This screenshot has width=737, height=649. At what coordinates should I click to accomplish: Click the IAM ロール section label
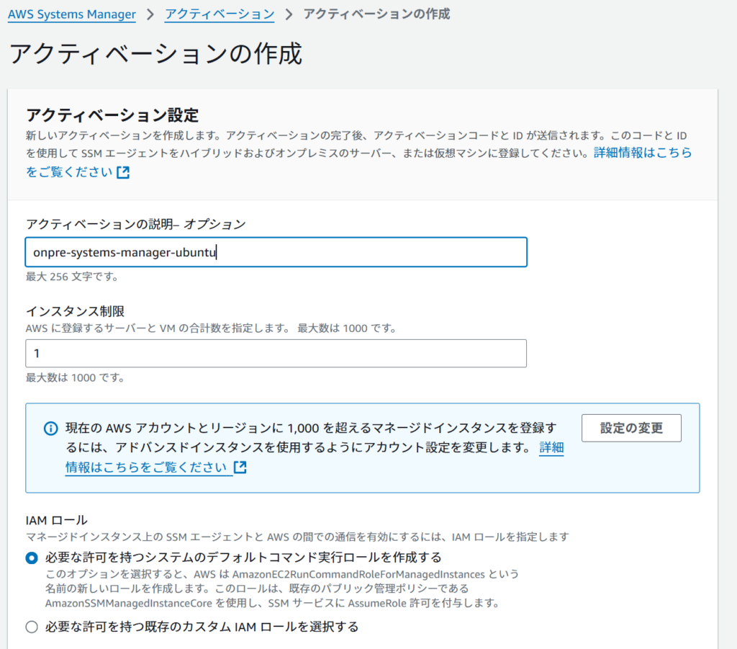point(56,520)
